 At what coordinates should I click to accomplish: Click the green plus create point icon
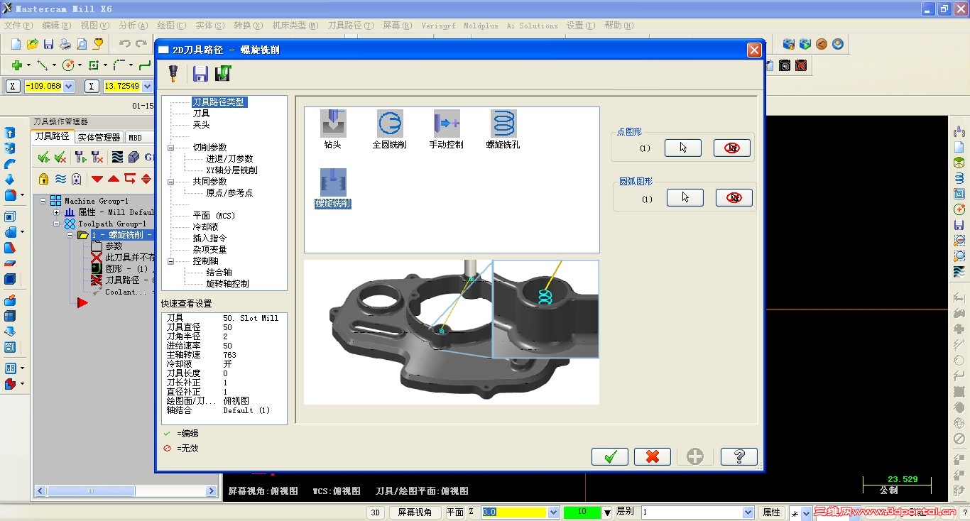pos(16,65)
